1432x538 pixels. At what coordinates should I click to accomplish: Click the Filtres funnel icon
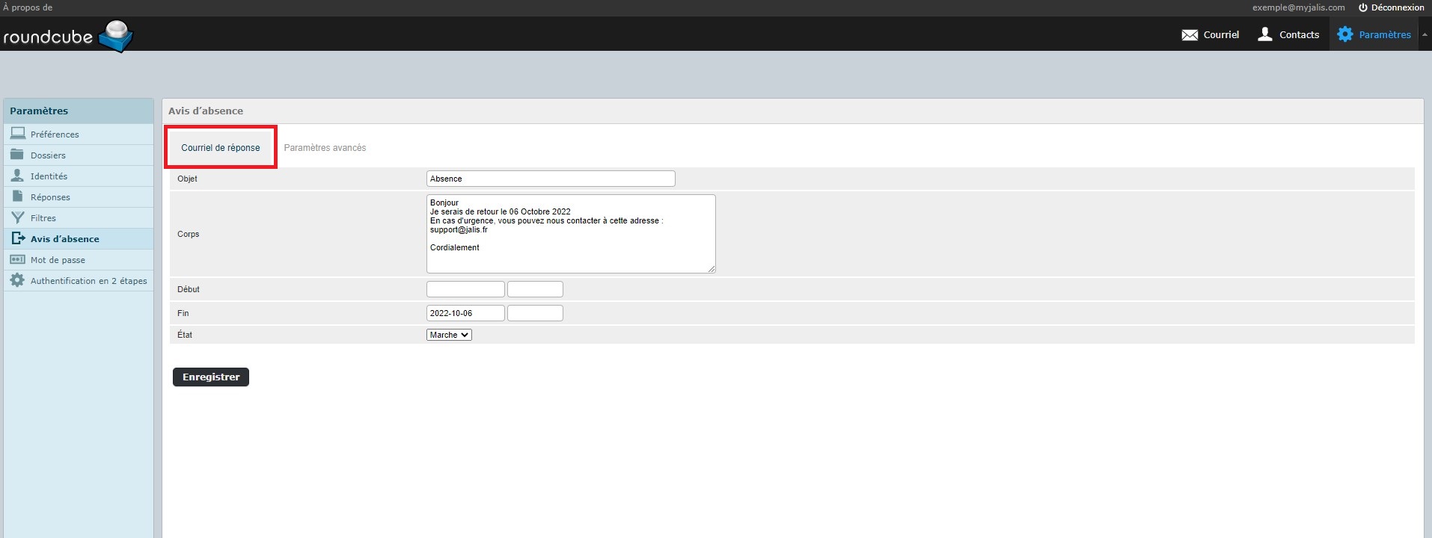(18, 217)
